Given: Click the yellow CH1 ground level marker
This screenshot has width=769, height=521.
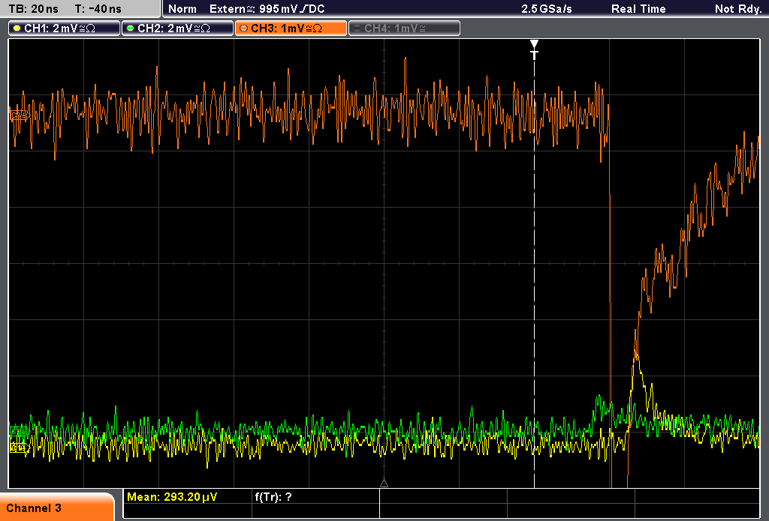Looking at the screenshot, I should click(x=20, y=447).
